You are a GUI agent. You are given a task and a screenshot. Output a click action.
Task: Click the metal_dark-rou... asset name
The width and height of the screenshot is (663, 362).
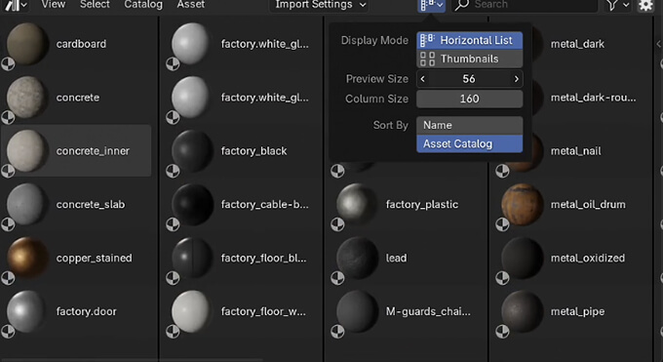pyautogui.click(x=593, y=98)
